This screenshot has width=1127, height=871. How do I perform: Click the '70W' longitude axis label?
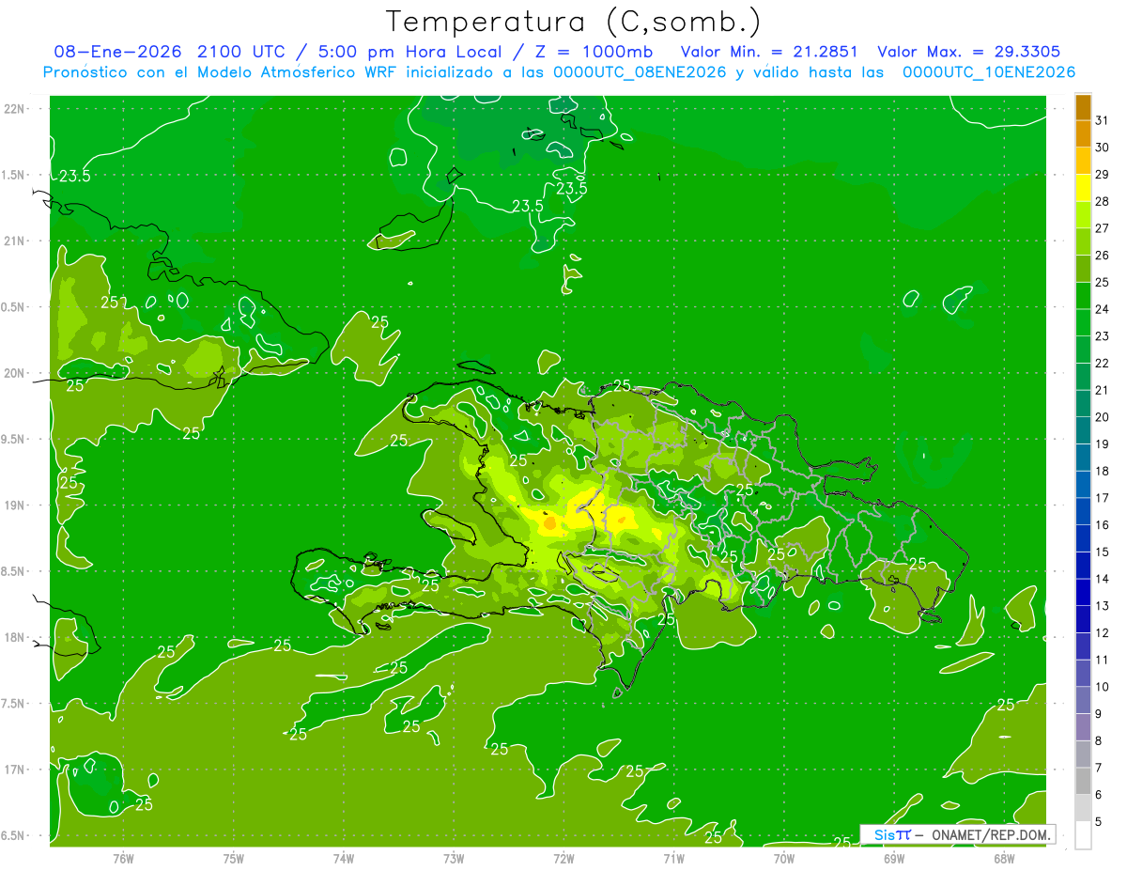(784, 858)
